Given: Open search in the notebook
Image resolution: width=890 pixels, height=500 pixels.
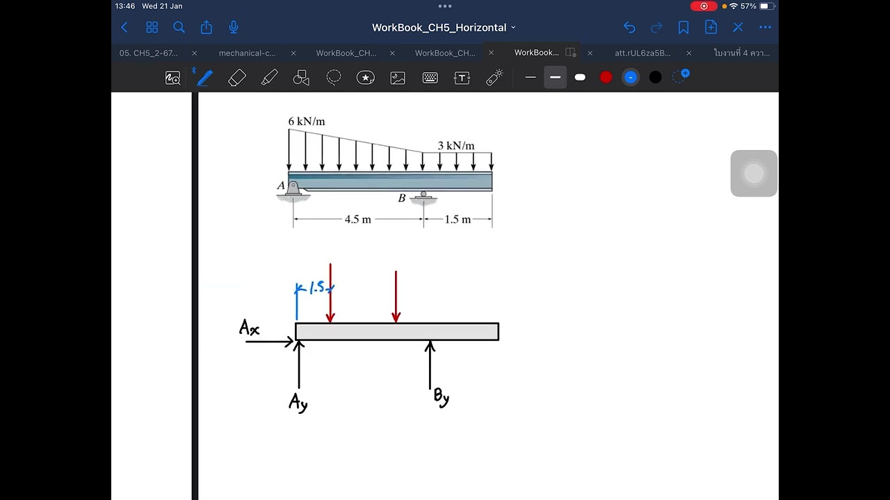Looking at the screenshot, I should click(x=179, y=27).
